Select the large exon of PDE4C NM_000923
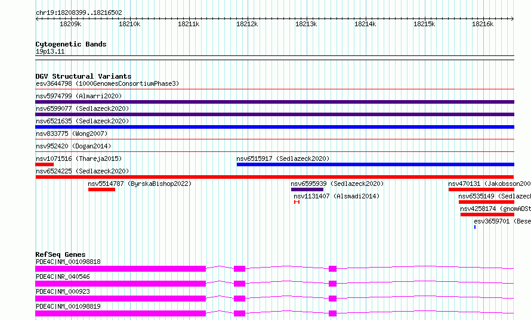531x320 pixels. point(121,299)
